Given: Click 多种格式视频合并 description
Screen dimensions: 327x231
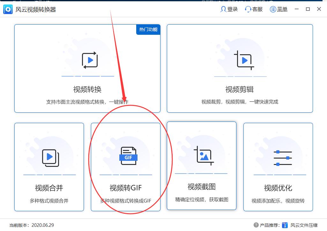Looking at the screenshot, I should click(49, 201).
